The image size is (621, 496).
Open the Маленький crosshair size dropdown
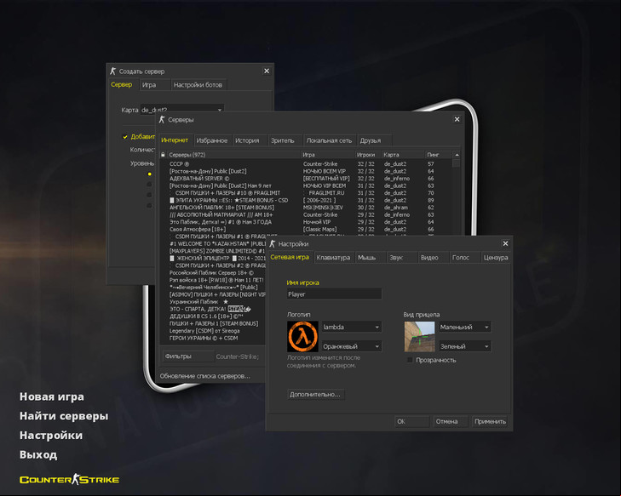(x=465, y=327)
